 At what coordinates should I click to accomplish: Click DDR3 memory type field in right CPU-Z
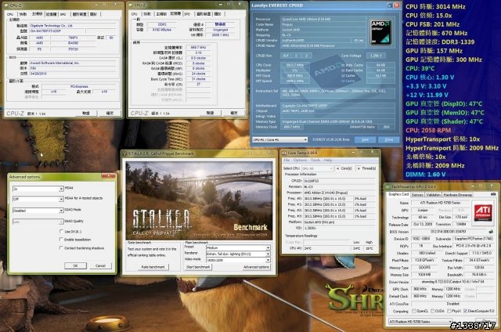[162, 24]
